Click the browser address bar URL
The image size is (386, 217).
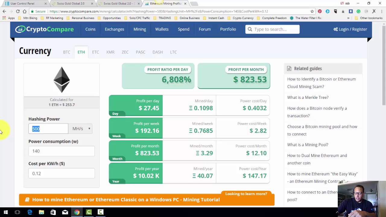(x=159, y=11)
